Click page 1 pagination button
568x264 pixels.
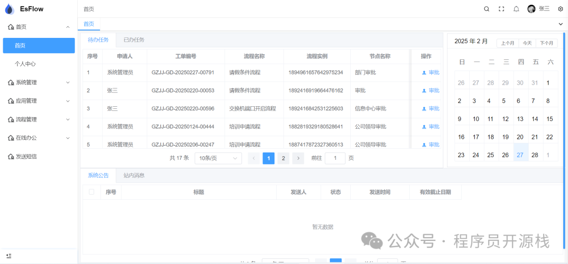[268, 158]
